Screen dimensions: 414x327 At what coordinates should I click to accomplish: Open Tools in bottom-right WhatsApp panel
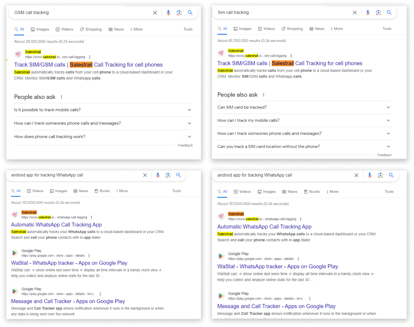click(x=389, y=192)
